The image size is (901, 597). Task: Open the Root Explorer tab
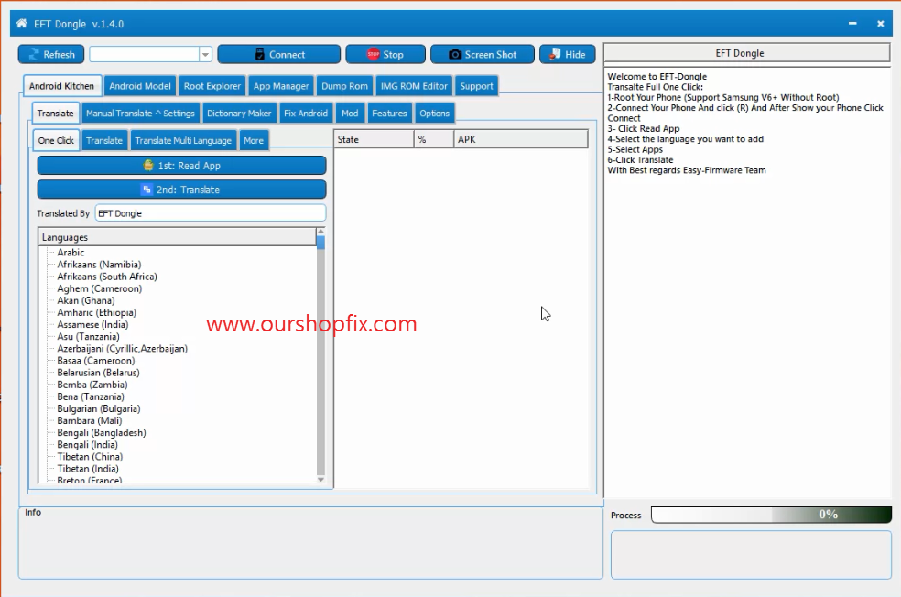pos(212,86)
